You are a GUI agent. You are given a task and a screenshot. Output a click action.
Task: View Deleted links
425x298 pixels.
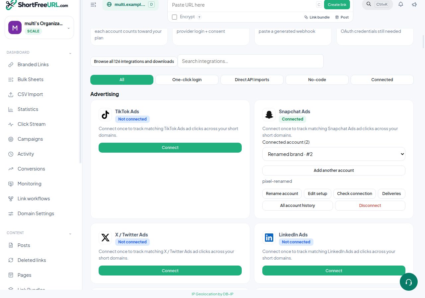point(32,260)
